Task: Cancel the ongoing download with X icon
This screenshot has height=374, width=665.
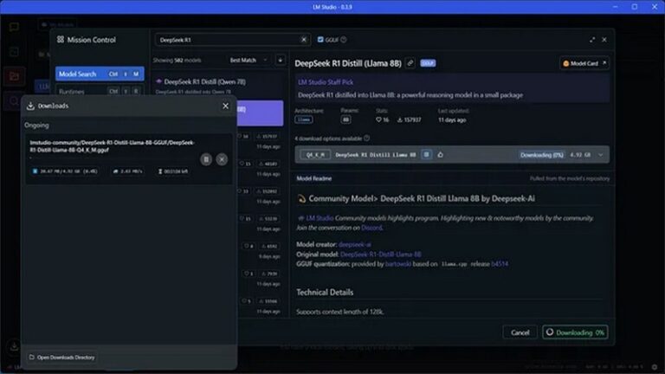Action: [x=222, y=159]
